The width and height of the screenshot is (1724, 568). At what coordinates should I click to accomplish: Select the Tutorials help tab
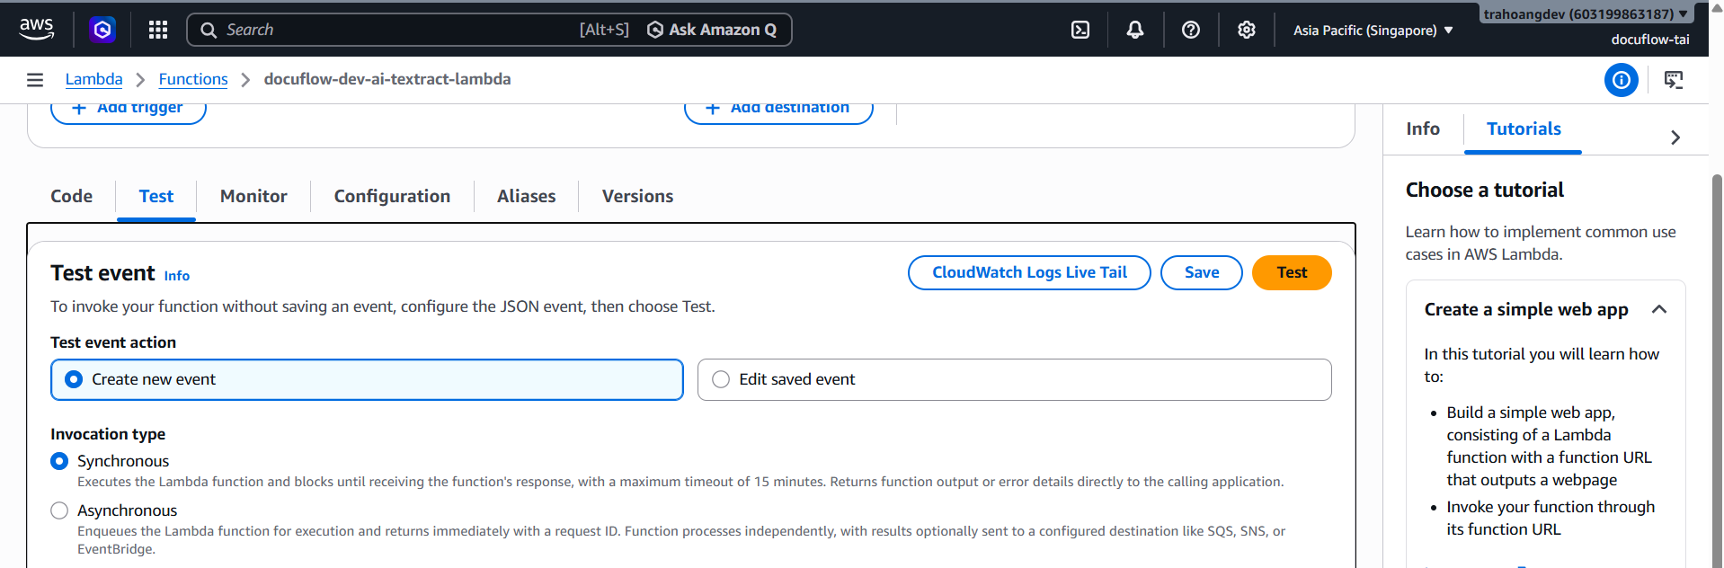tap(1524, 129)
